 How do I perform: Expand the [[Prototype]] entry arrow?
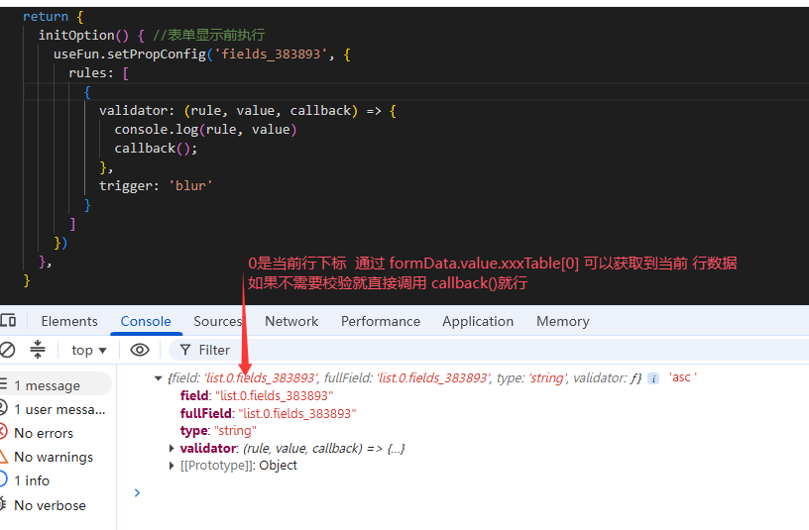[172, 466]
